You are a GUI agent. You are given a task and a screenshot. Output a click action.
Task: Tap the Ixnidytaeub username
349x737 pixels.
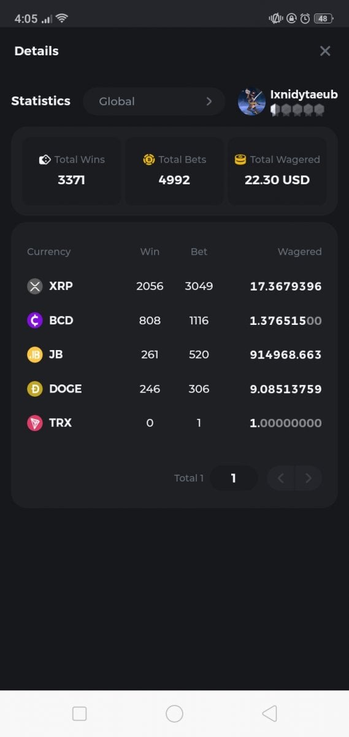304,95
